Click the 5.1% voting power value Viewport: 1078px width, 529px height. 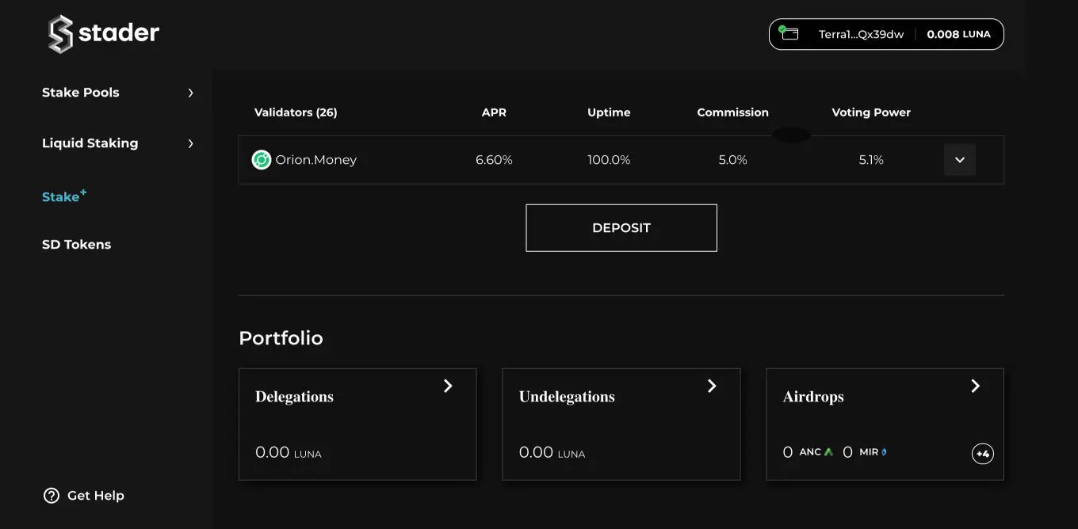871,160
